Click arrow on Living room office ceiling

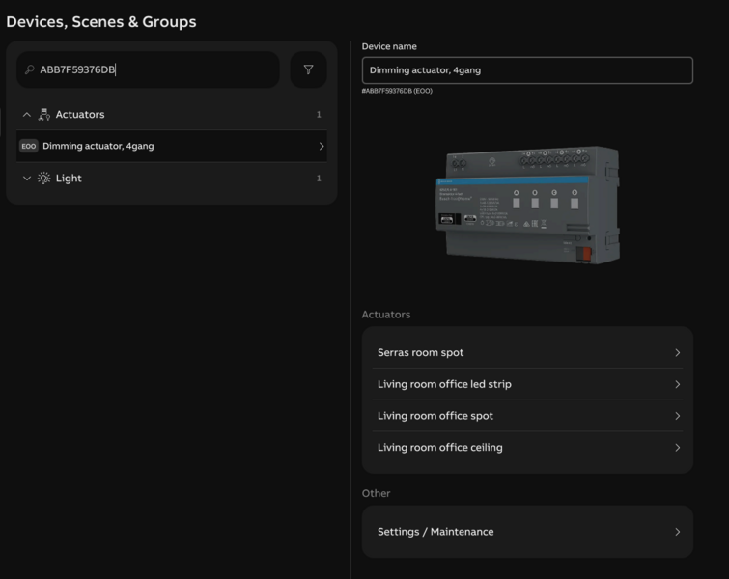[677, 448]
